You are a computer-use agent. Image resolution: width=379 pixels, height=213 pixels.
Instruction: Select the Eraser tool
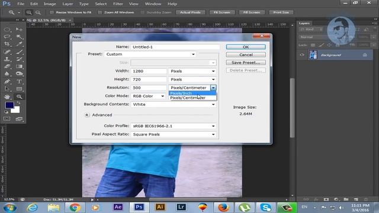click(x=7, y=66)
